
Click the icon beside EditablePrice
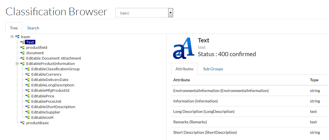click(x=27, y=96)
